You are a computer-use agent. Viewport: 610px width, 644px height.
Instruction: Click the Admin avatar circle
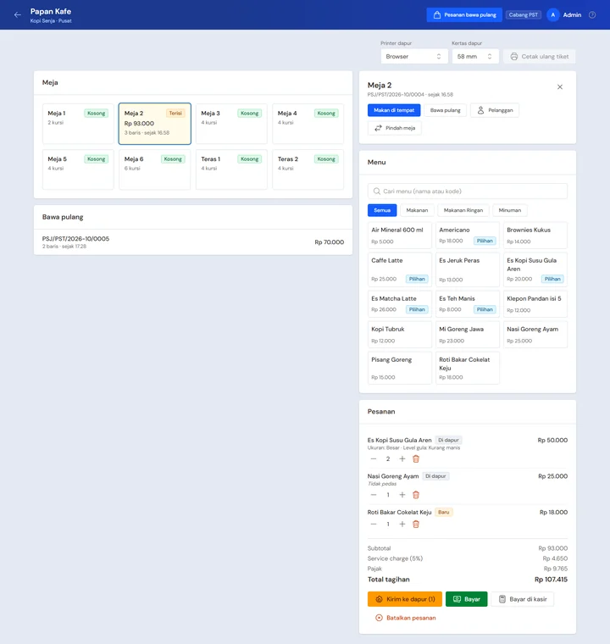[553, 14]
